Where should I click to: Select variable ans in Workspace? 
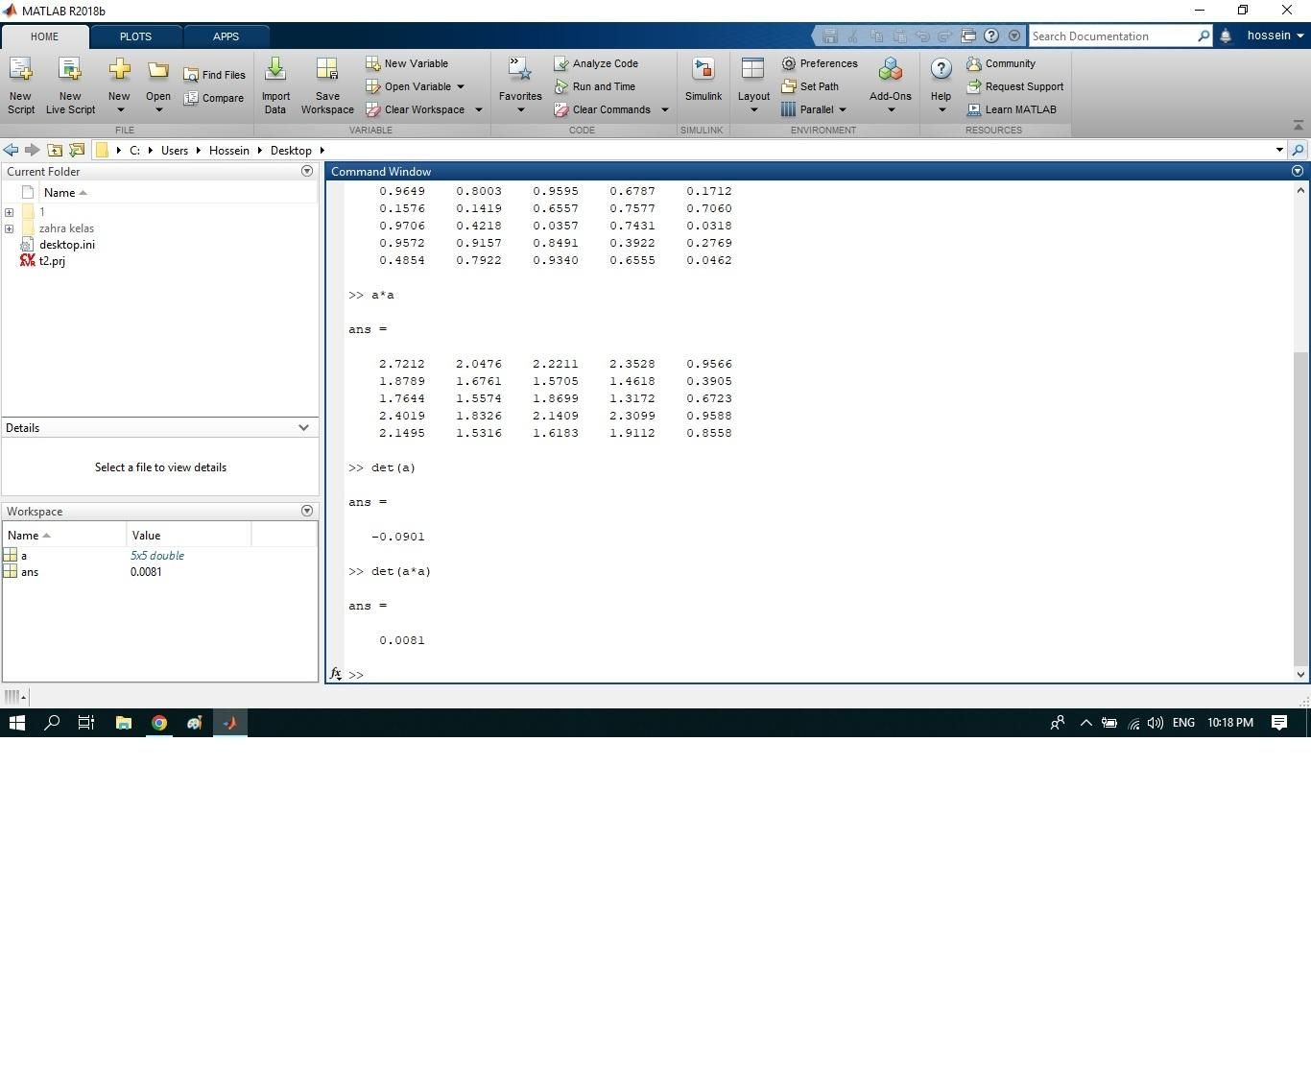tap(30, 572)
